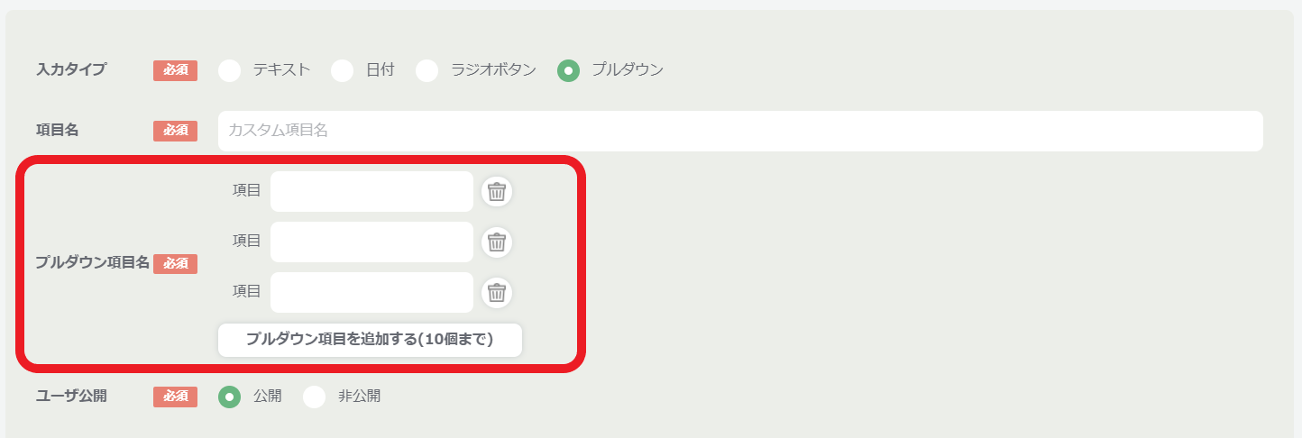1302x438 pixels.
Task: Focus the カスタム項目名 text field
Action: pos(740,131)
